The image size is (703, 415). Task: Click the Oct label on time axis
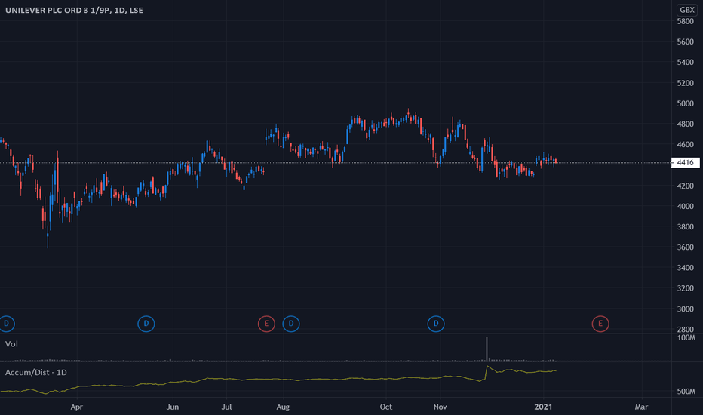[x=386, y=407]
